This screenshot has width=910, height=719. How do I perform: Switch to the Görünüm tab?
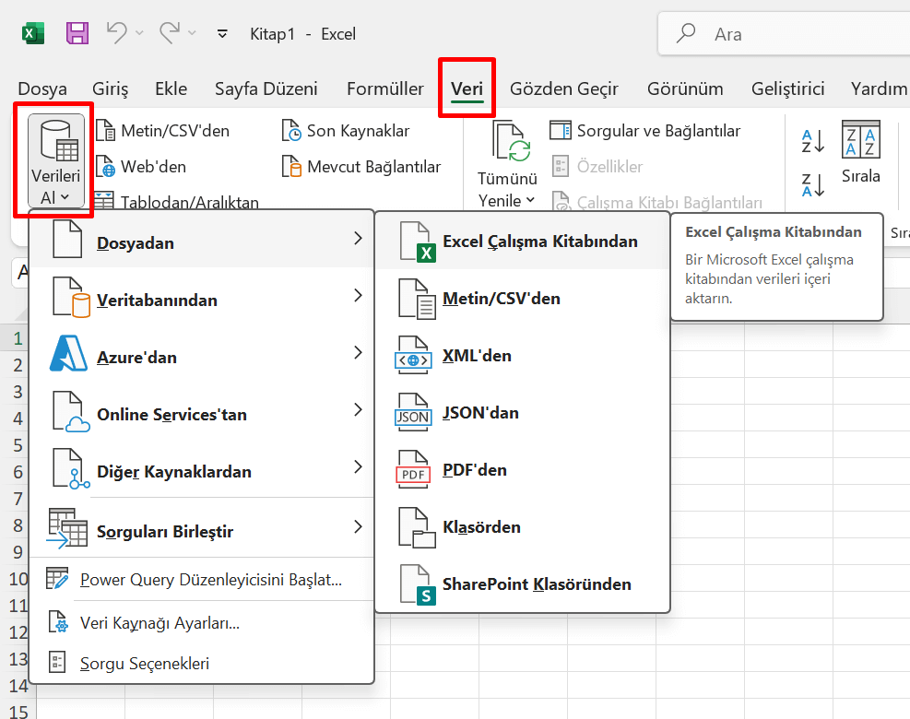click(x=685, y=88)
